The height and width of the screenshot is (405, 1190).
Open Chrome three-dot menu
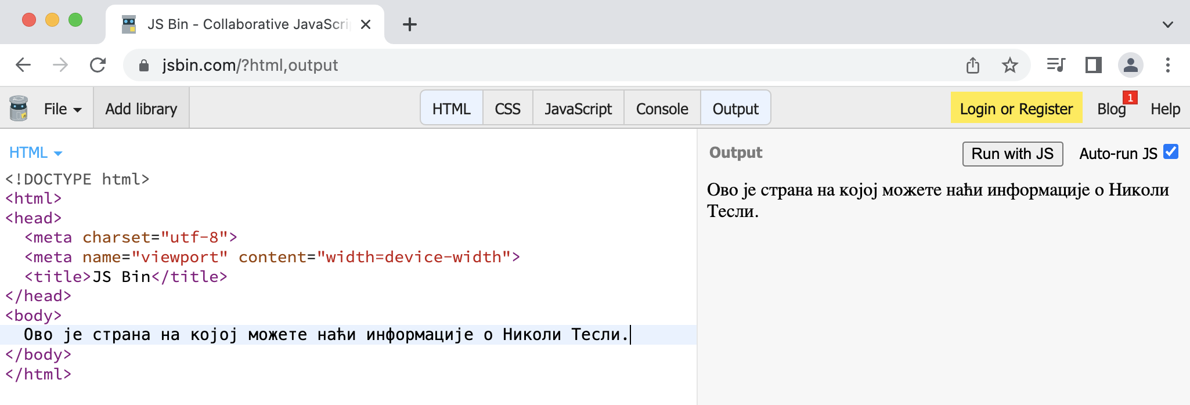point(1167,65)
